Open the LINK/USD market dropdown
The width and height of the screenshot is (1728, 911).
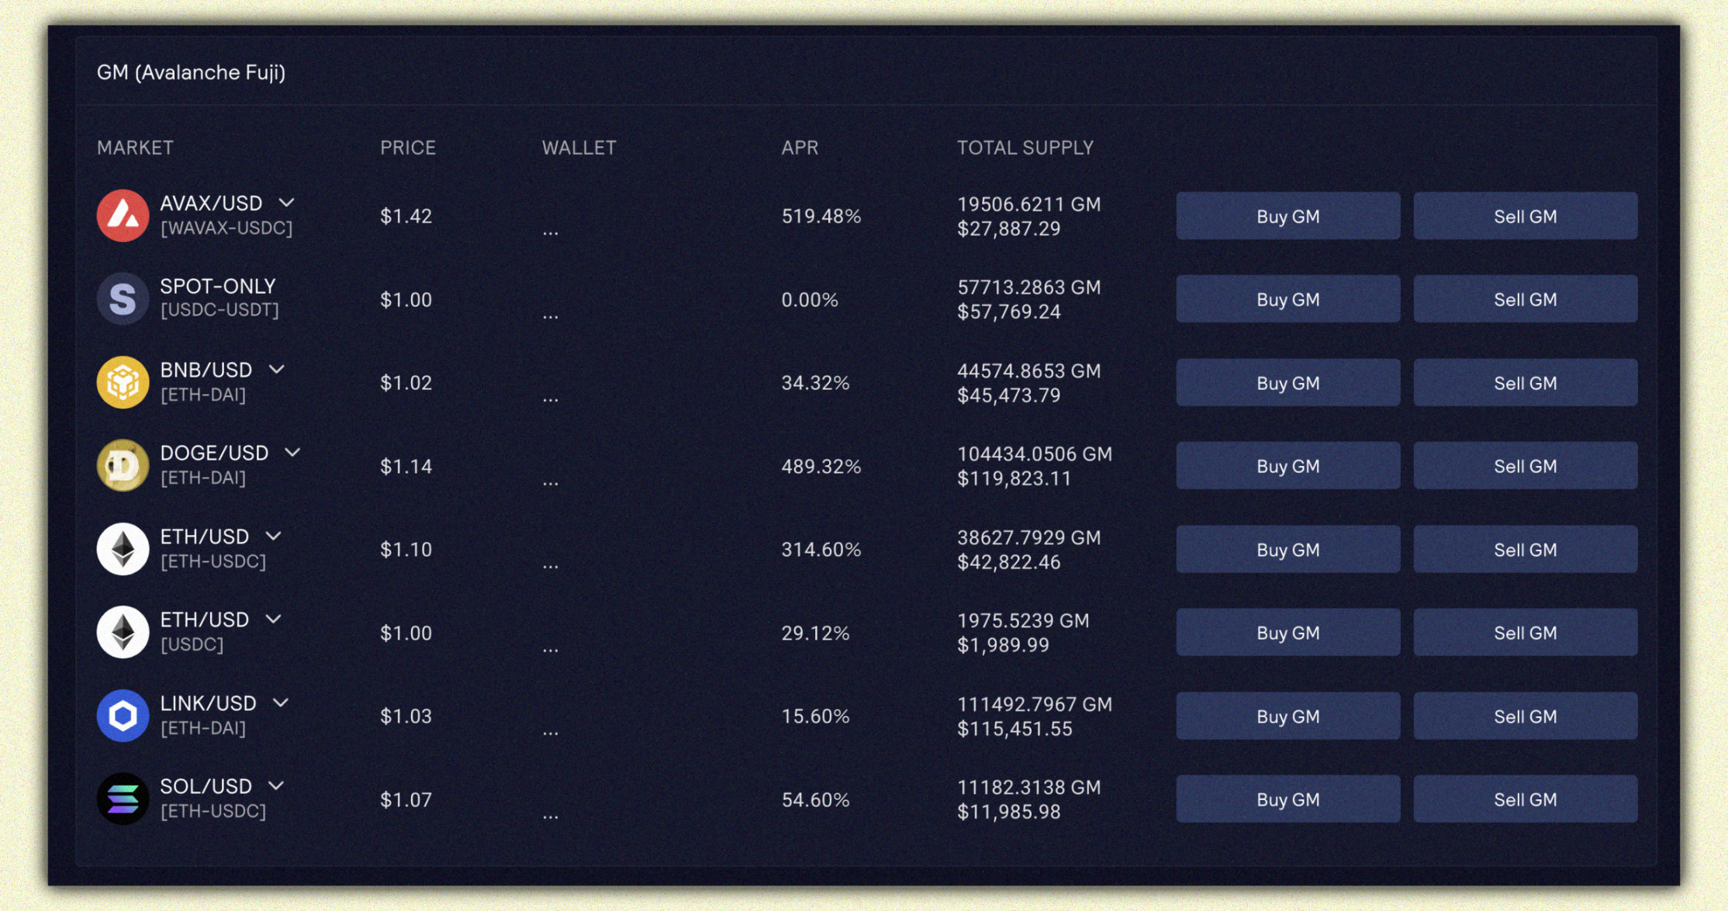[x=281, y=703]
